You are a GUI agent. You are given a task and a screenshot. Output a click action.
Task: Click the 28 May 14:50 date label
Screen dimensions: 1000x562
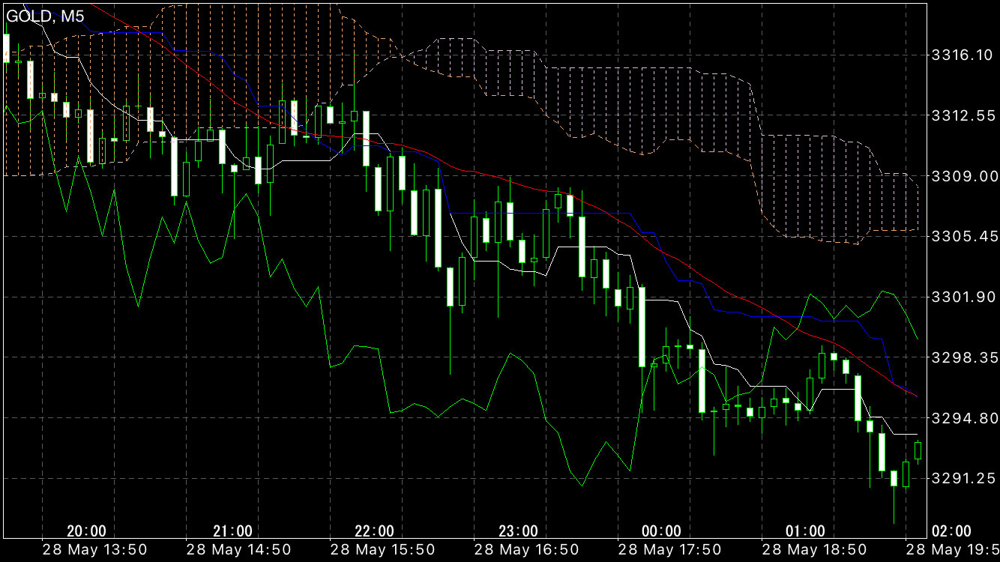238,550
